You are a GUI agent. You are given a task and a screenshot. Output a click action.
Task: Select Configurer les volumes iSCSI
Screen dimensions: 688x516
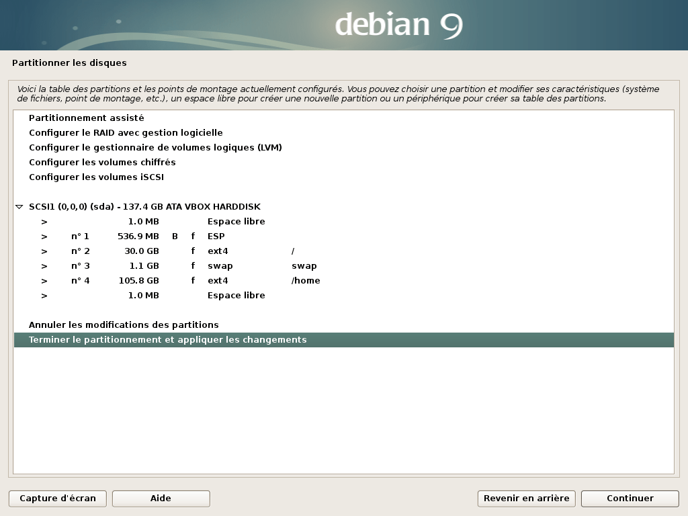pyautogui.click(x=344, y=177)
